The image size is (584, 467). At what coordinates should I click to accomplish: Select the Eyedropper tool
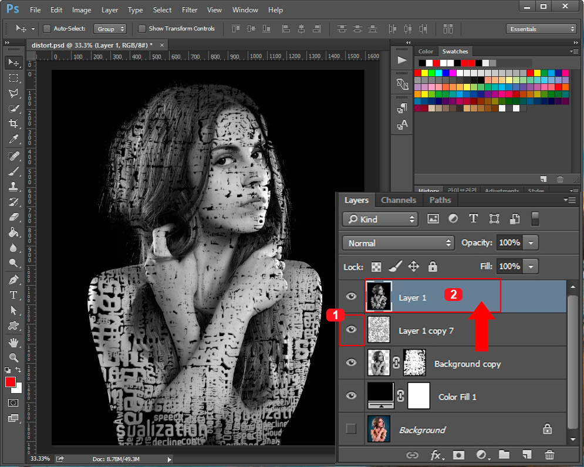pos(13,139)
